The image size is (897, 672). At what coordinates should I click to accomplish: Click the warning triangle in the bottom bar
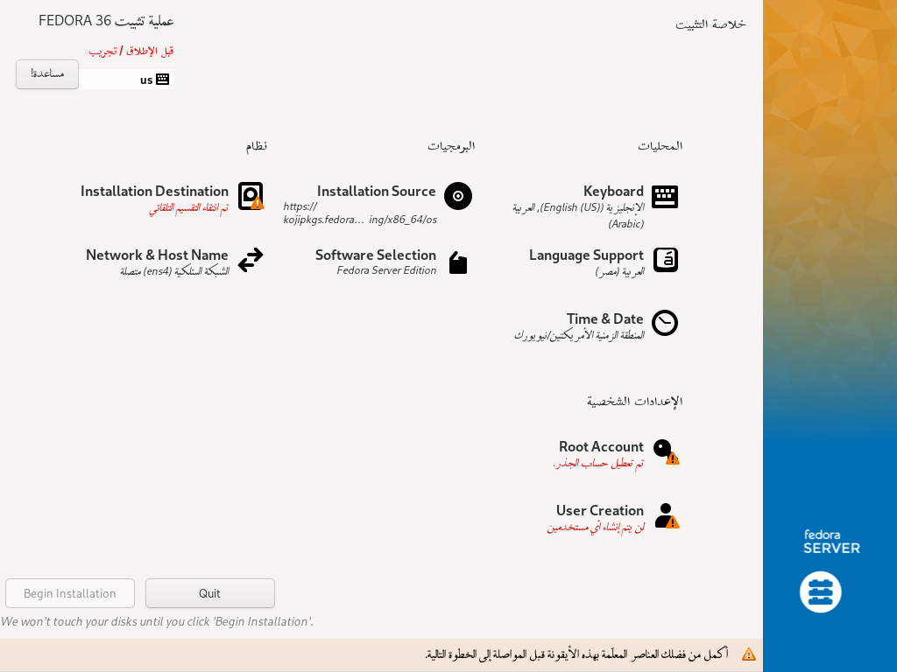coord(748,654)
